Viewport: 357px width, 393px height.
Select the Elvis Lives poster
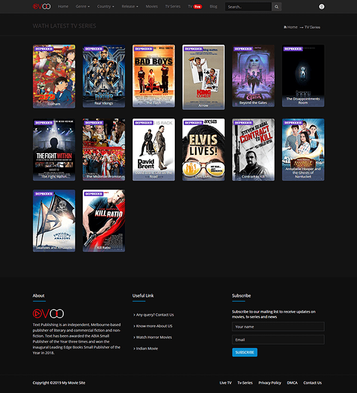pos(204,149)
